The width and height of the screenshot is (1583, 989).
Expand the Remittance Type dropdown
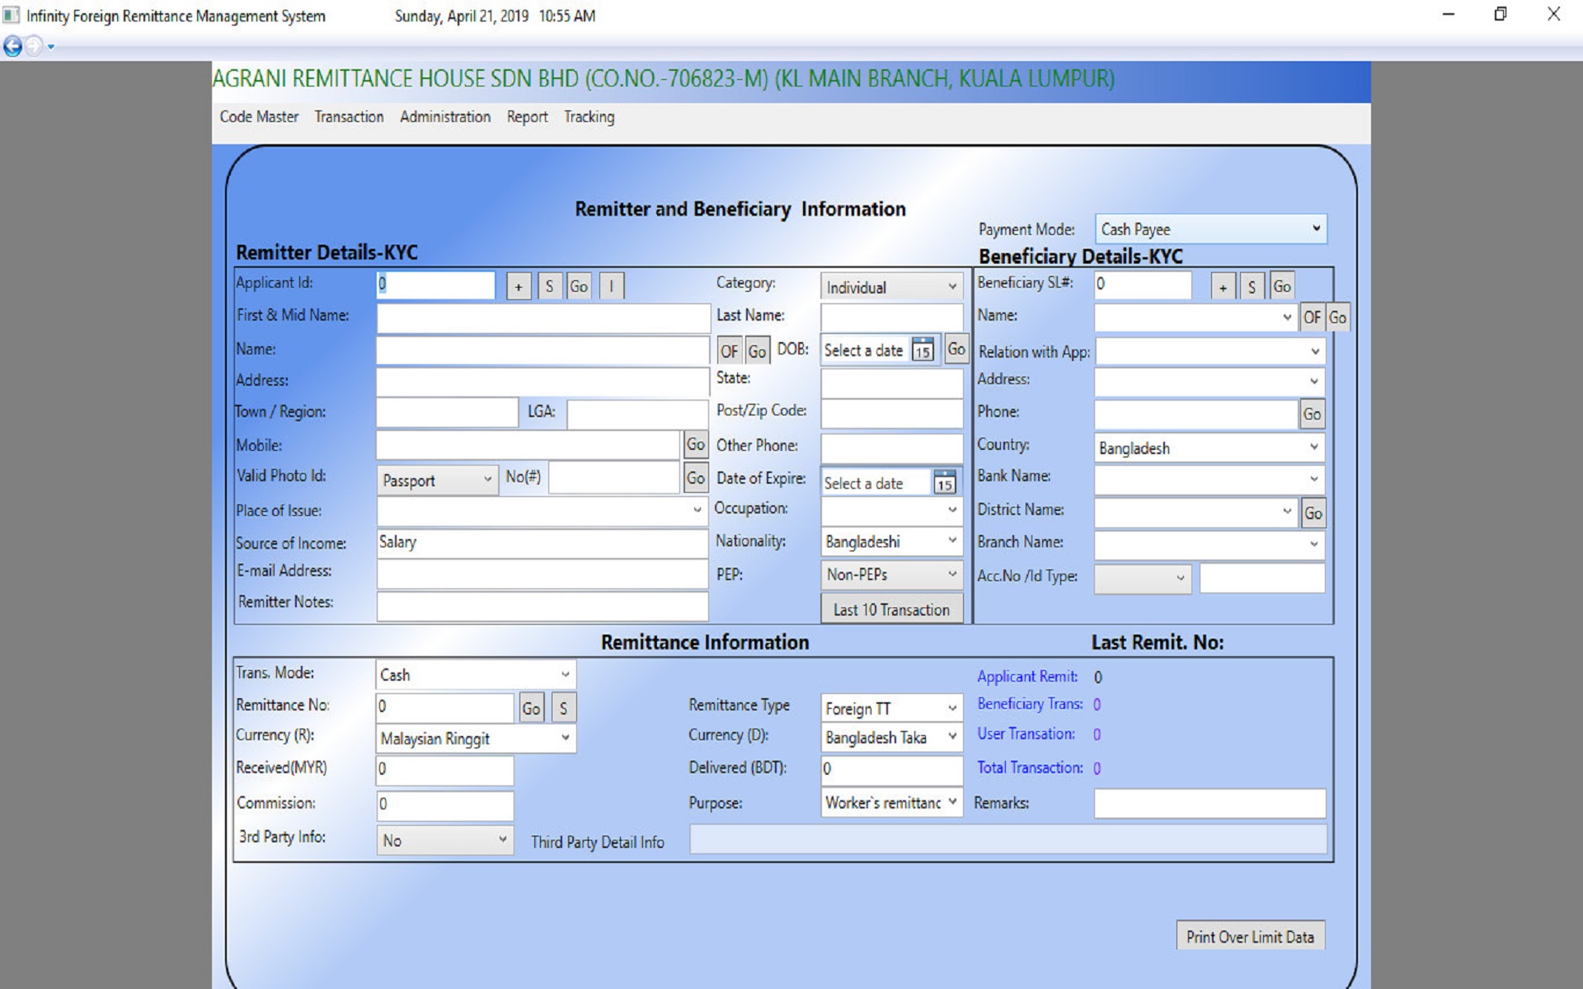pyautogui.click(x=891, y=708)
